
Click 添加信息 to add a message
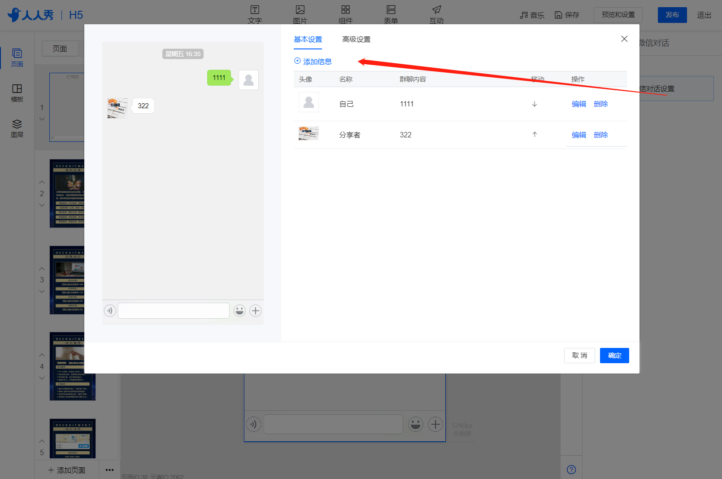click(313, 62)
